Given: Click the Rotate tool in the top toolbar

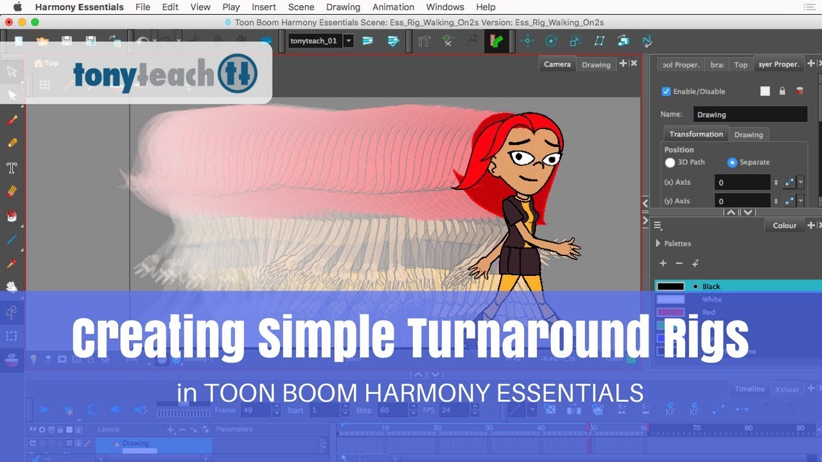Looking at the screenshot, I should point(551,41).
